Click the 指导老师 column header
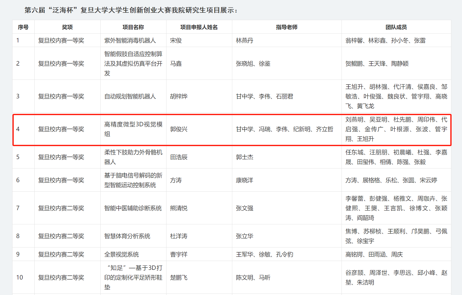Screen dimensions: 462x295 (x=287, y=27)
